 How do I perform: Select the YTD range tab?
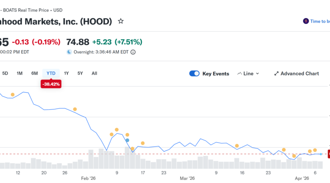(51, 73)
